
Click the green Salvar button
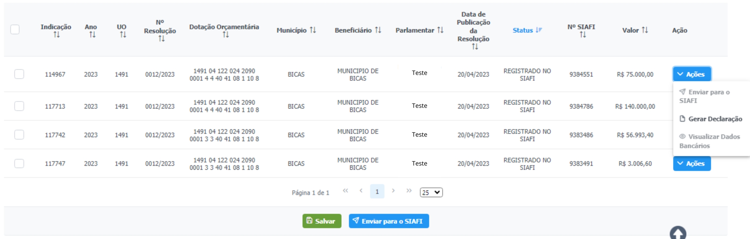322,221
